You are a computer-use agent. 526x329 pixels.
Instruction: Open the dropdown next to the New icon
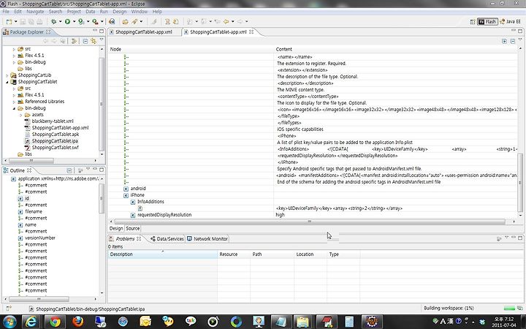(x=15, y=21)
